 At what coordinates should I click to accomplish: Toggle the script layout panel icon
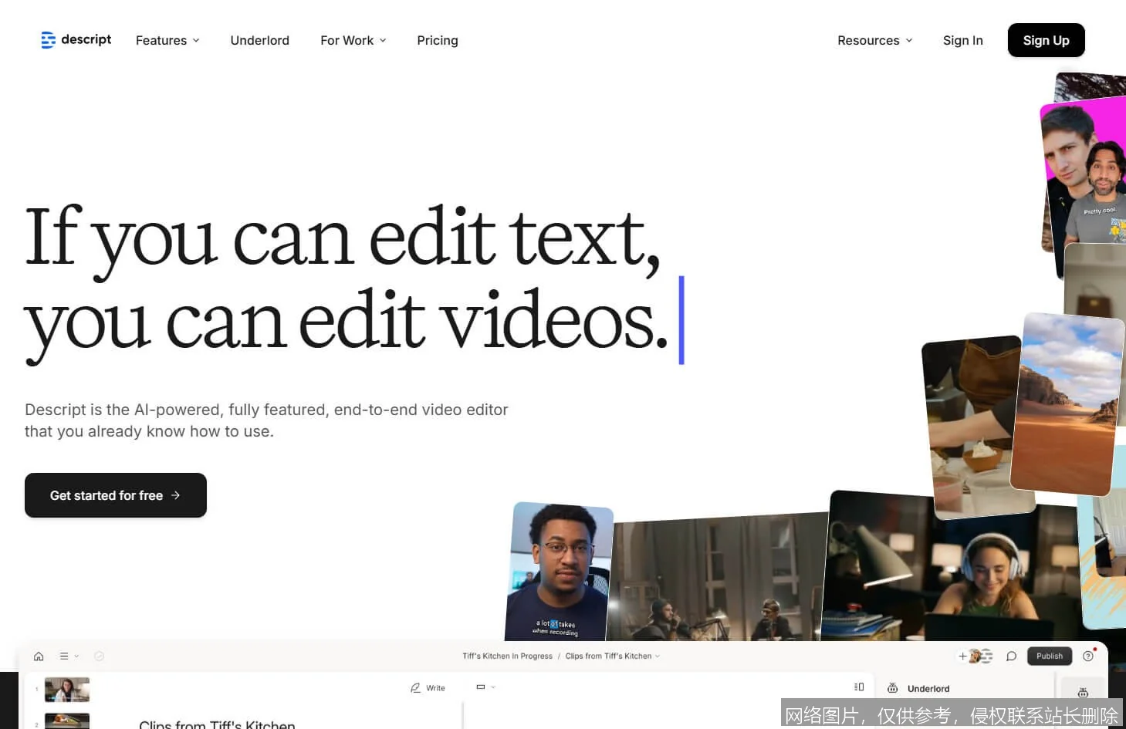(859, 687)
